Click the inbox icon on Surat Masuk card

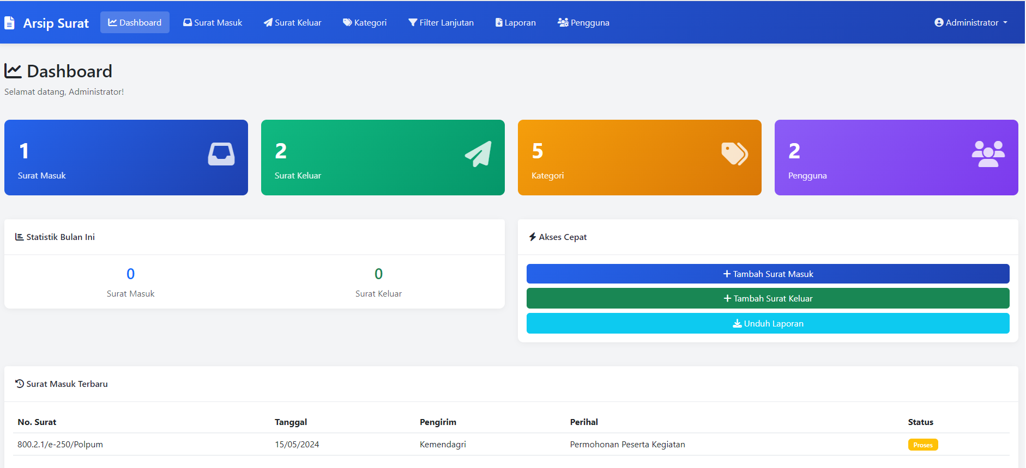coord(221,154)
